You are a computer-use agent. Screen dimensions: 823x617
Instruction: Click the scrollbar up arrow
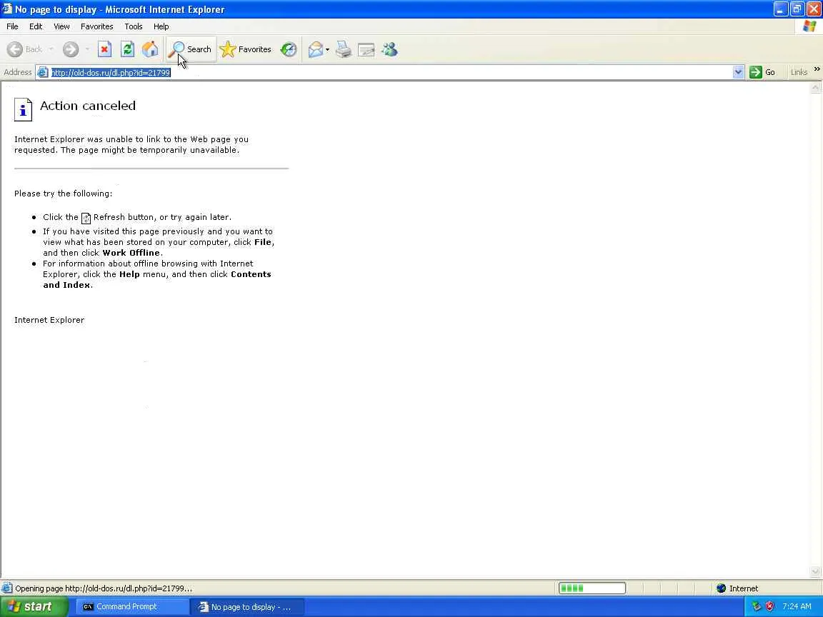point(815,88)
